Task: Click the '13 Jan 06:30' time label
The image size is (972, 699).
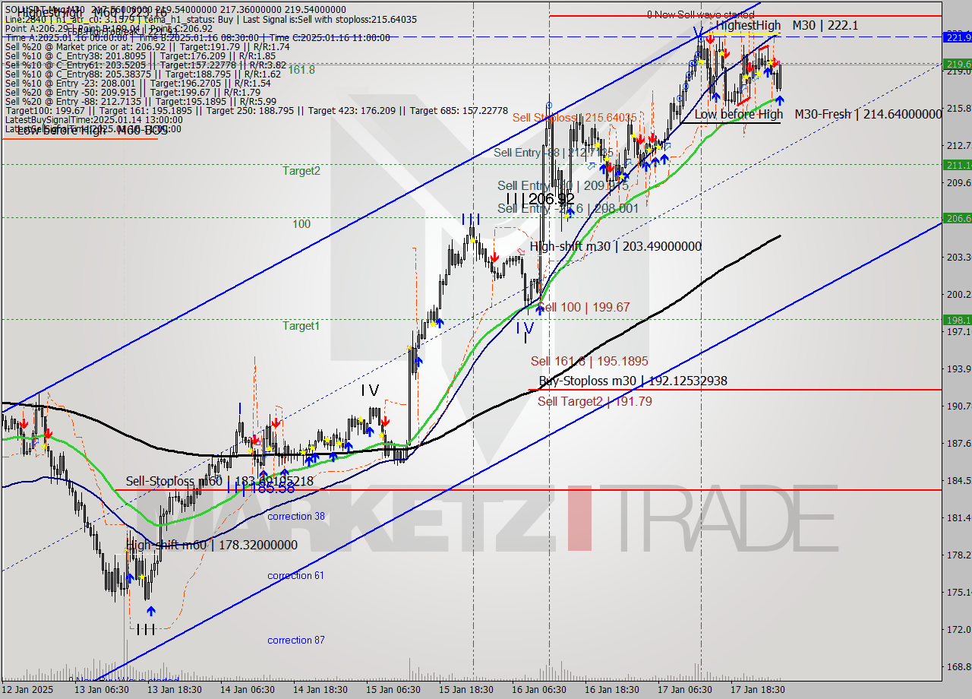Action: tap(101, 690)
